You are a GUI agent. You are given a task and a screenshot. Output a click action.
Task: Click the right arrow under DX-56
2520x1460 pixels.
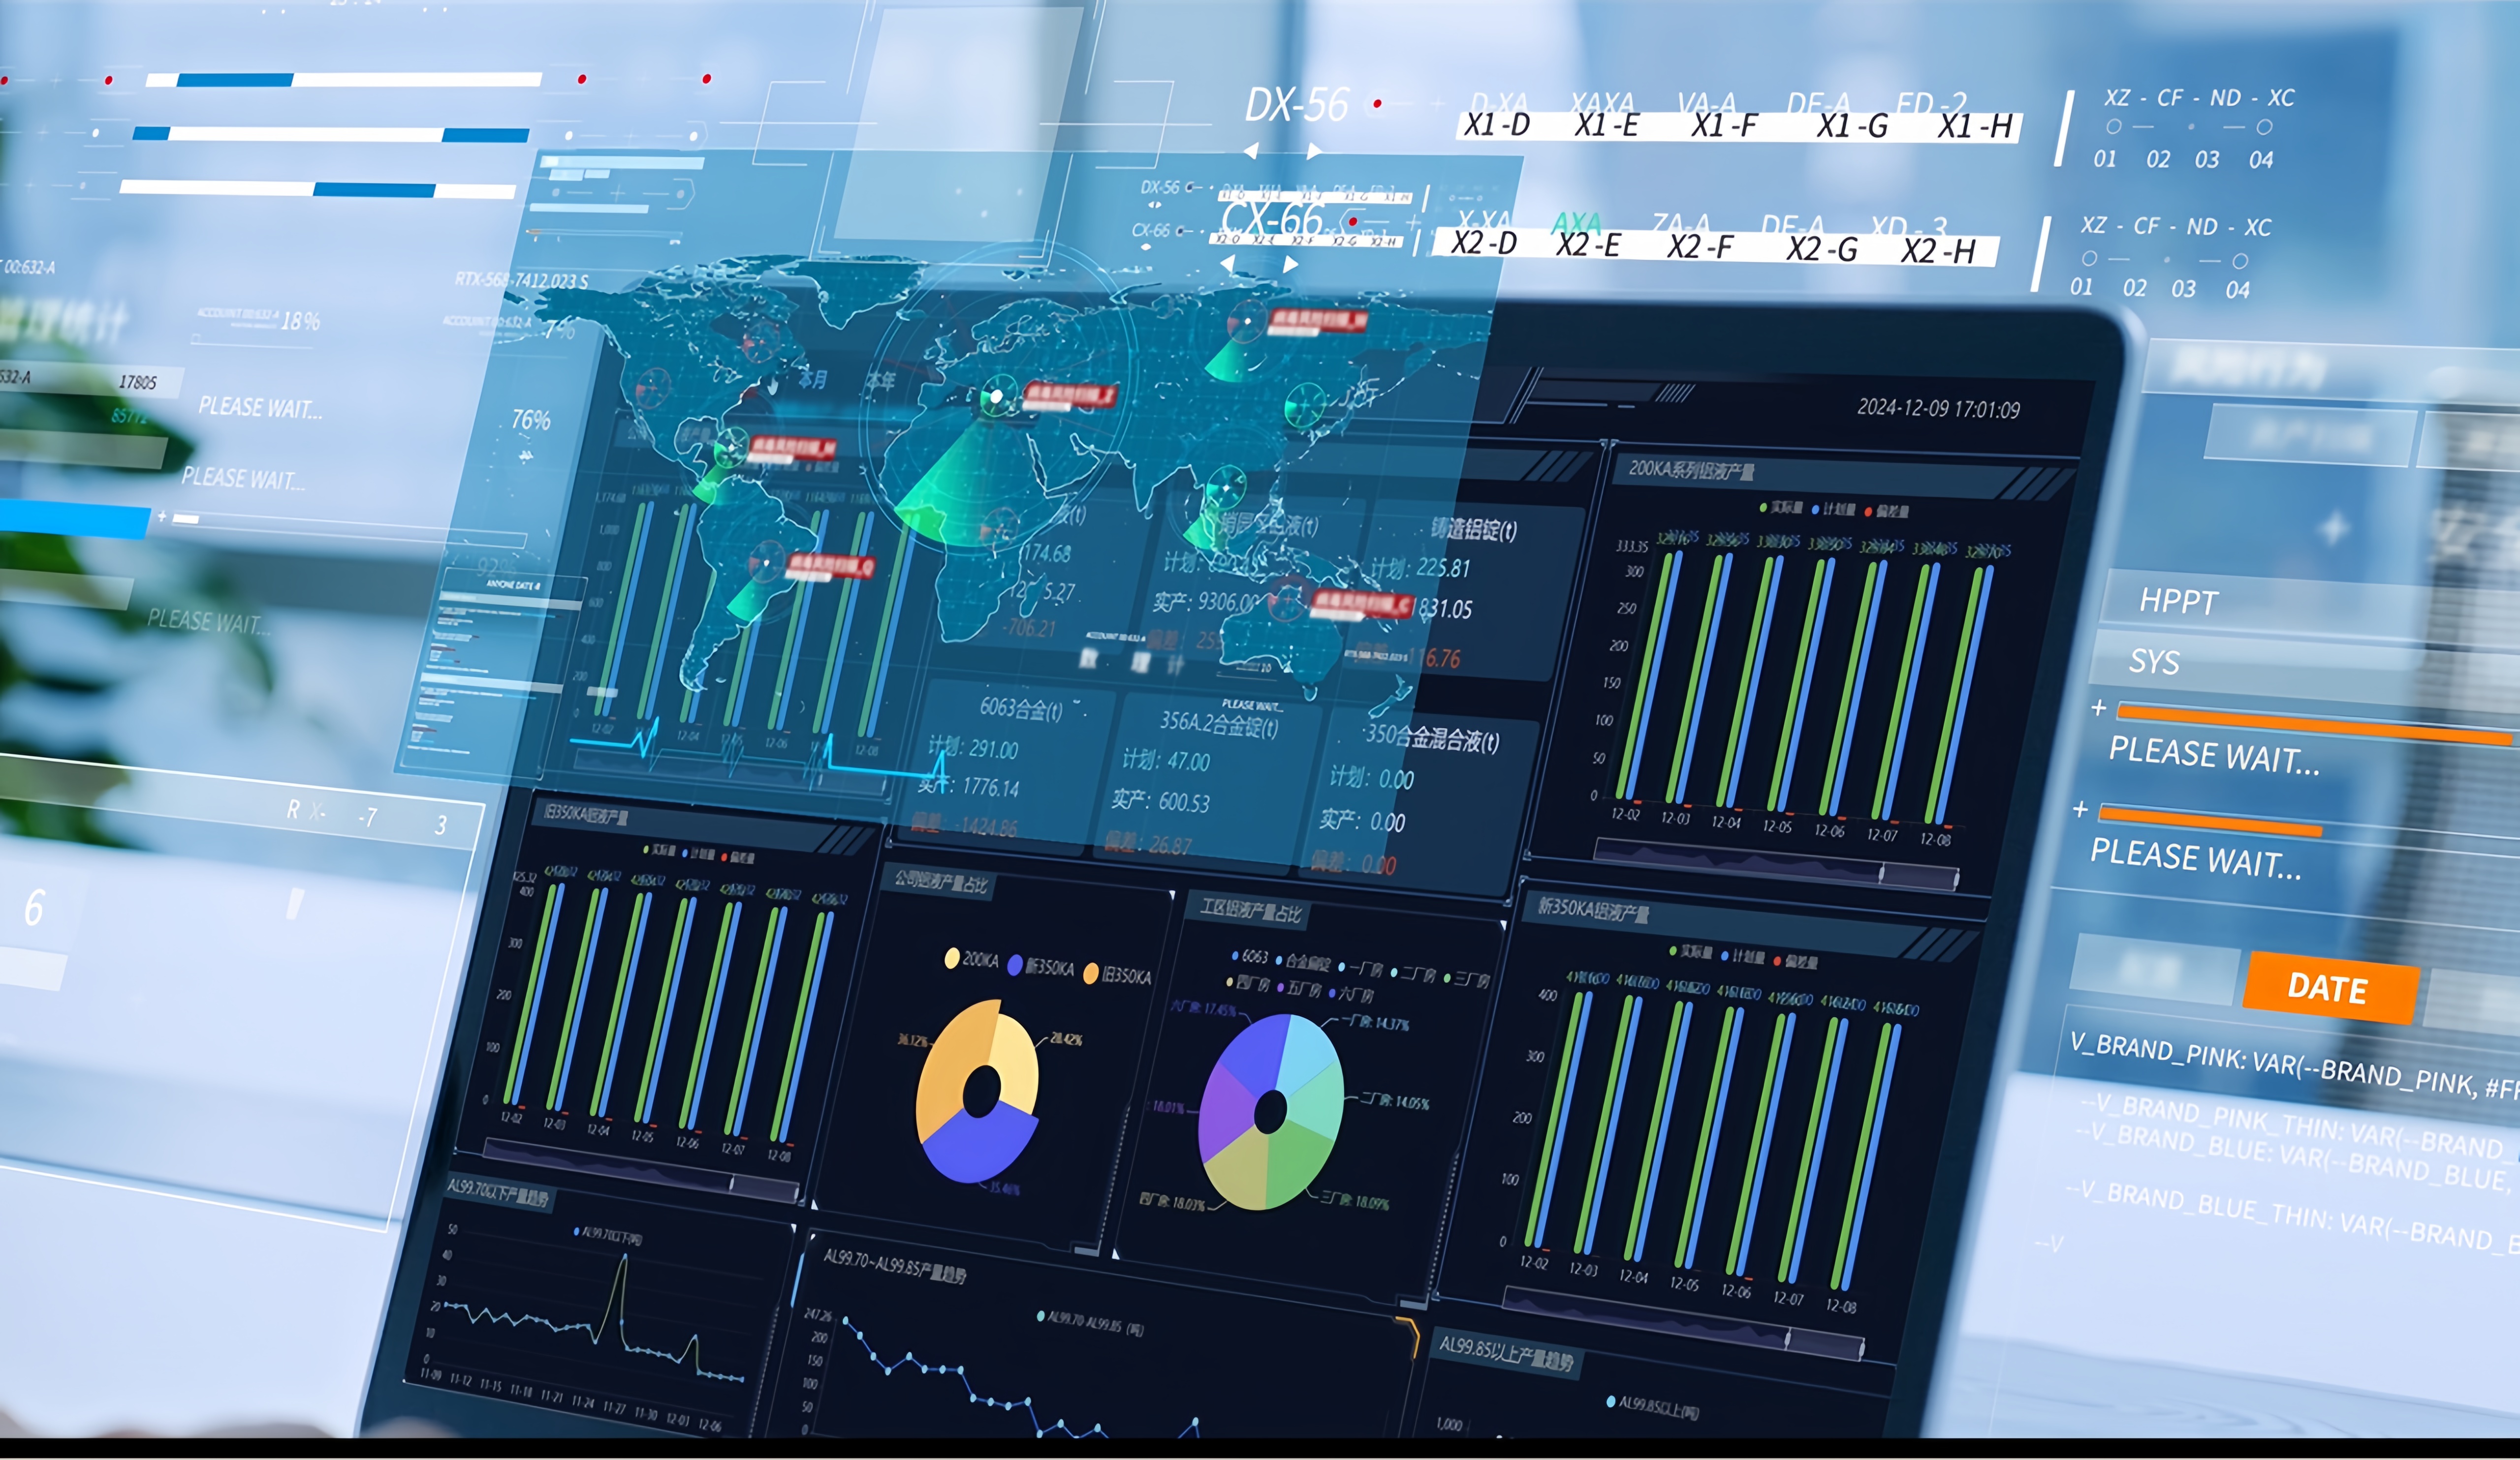(1314, 151)
